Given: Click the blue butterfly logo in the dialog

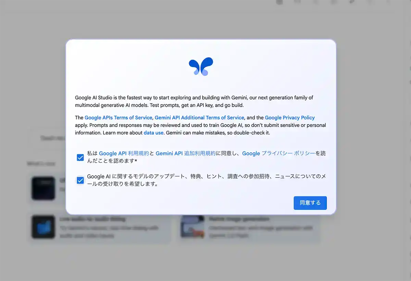Looking at the screenshot, I should coord(201,67).
